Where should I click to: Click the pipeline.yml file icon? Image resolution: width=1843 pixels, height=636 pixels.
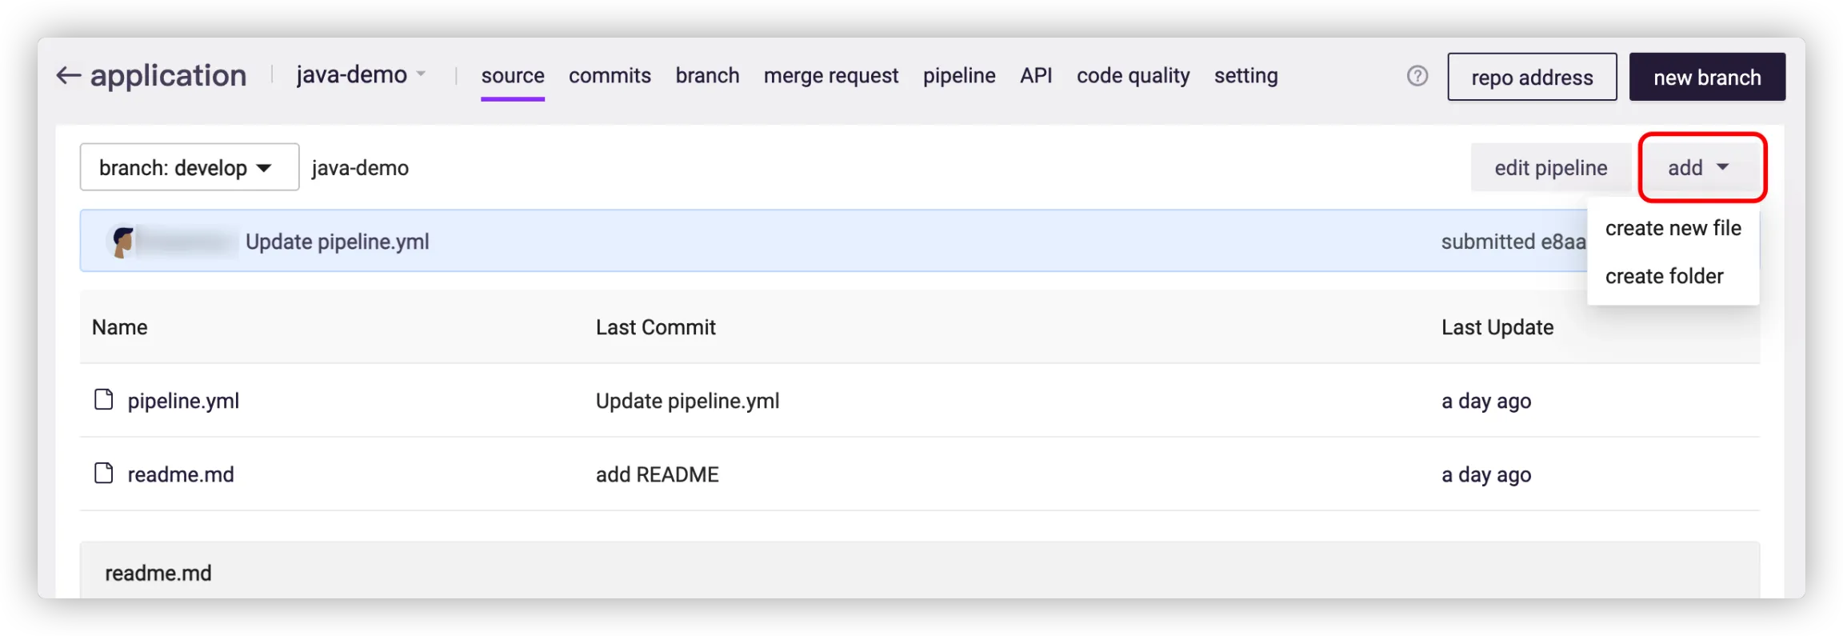(104, 400)
